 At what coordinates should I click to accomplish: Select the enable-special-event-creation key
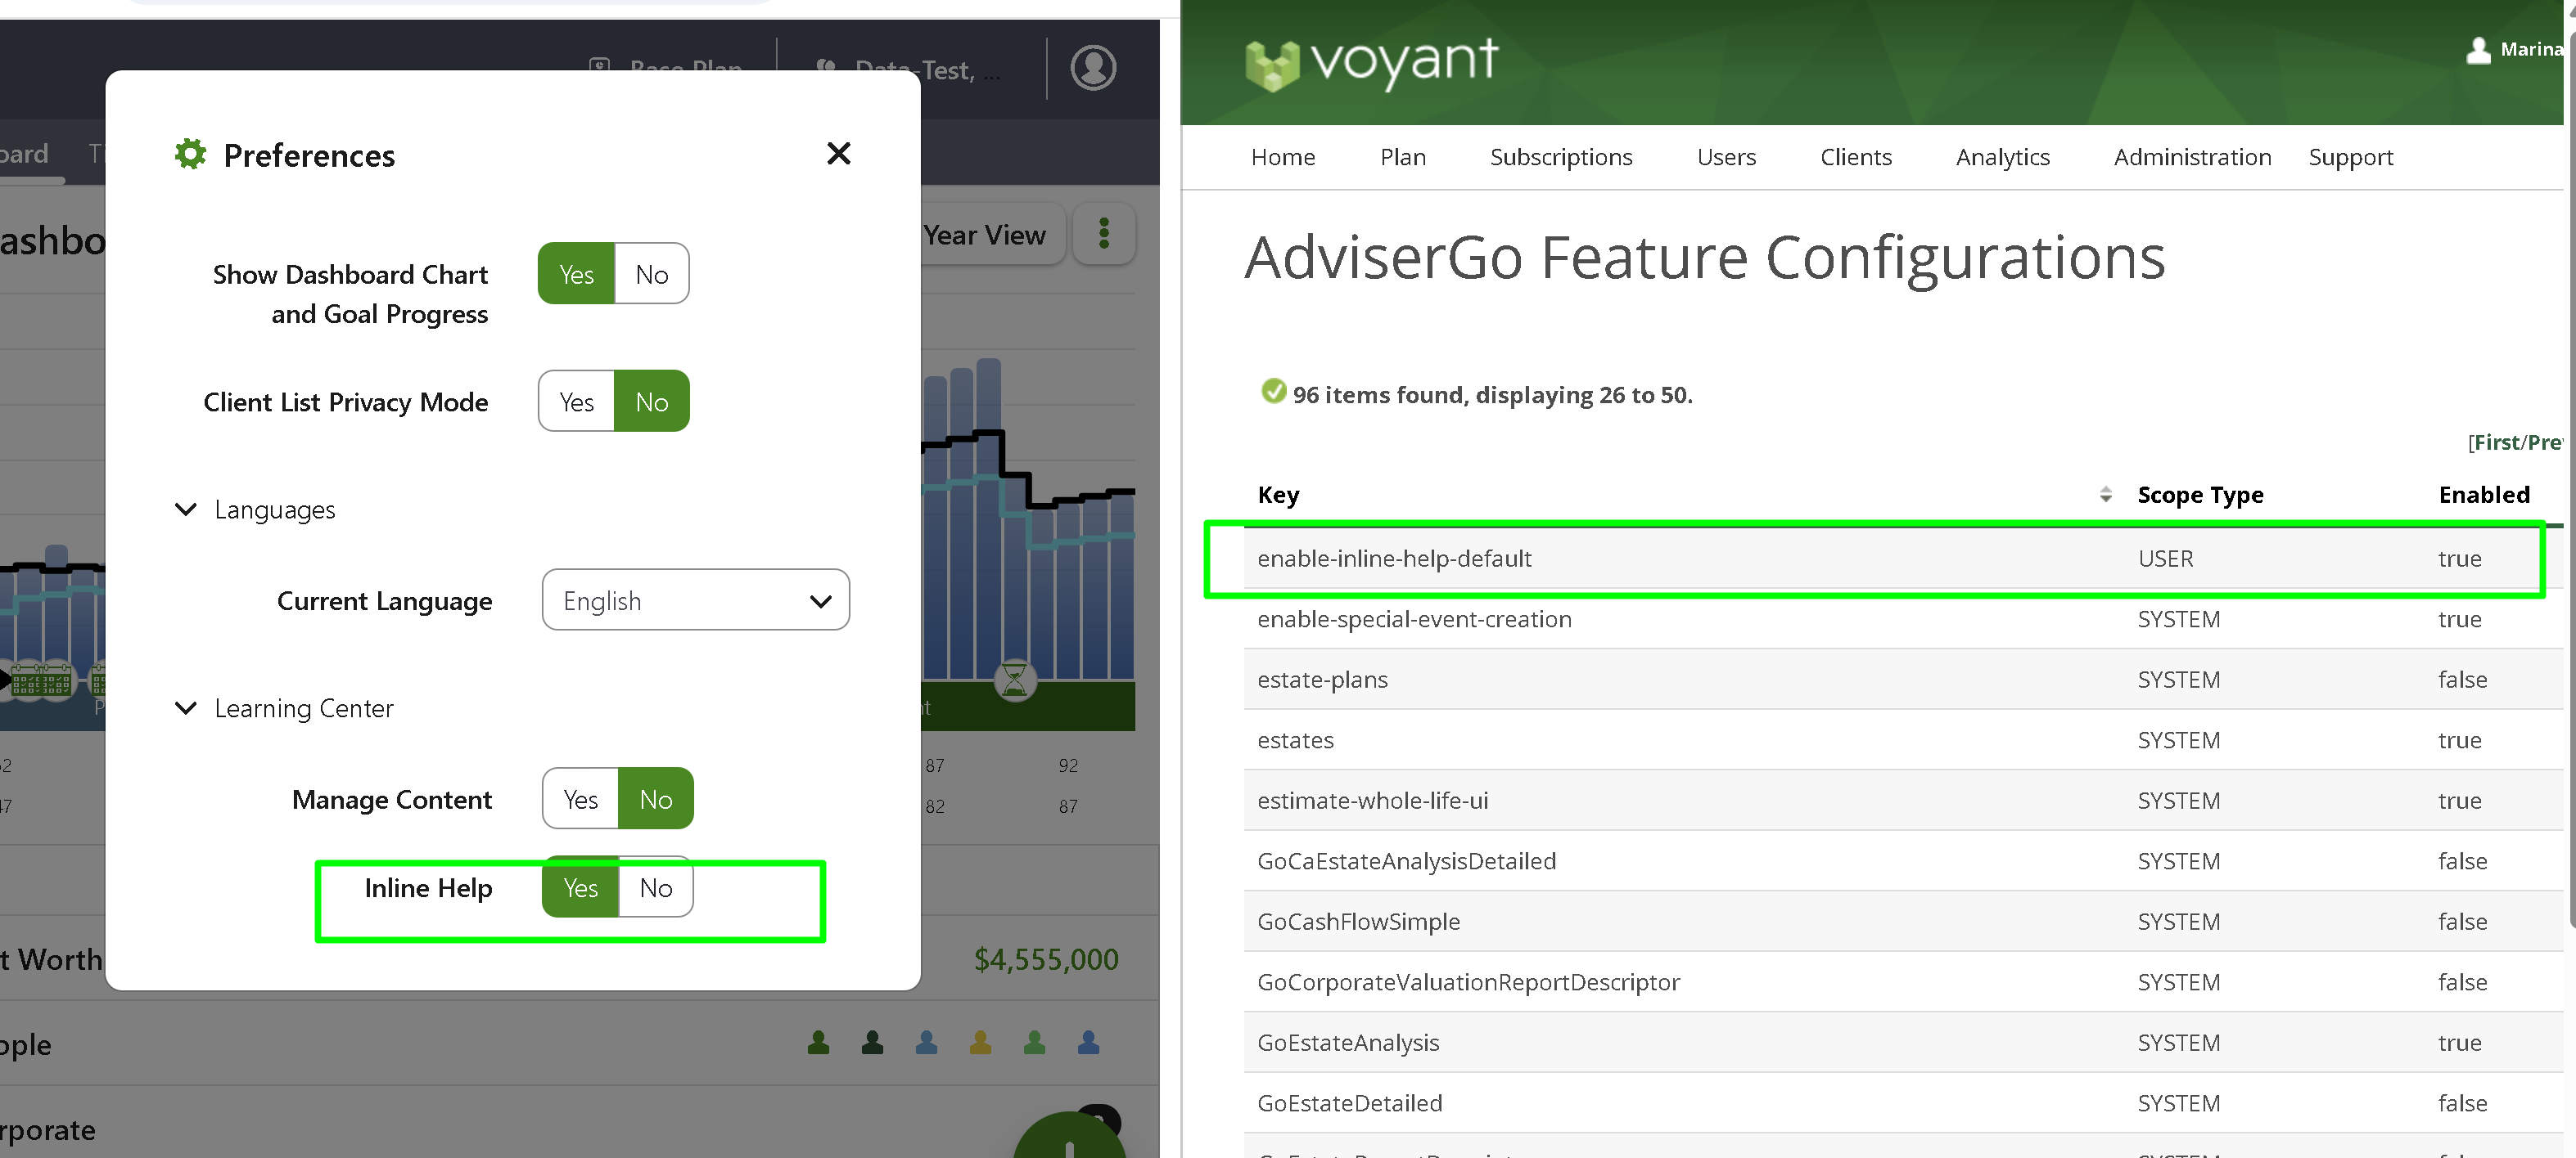point(1414,618)
